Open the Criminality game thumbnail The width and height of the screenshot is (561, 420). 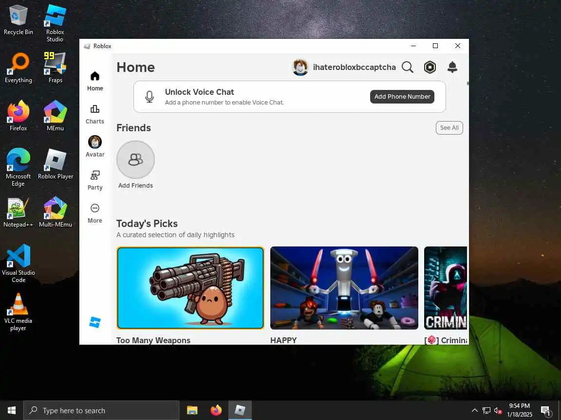click(446, 288)
